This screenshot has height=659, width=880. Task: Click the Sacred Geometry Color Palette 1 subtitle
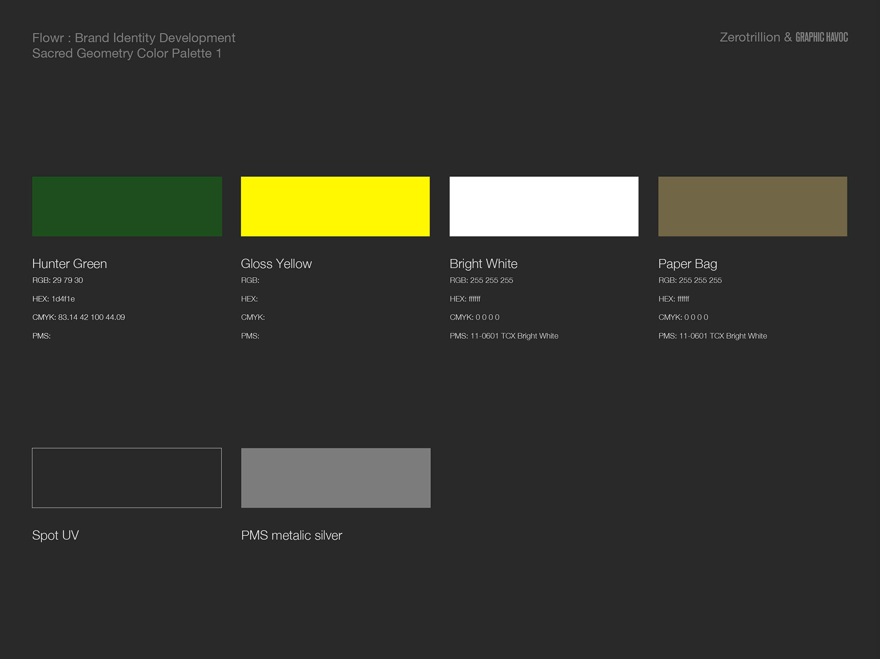point(126,53)
